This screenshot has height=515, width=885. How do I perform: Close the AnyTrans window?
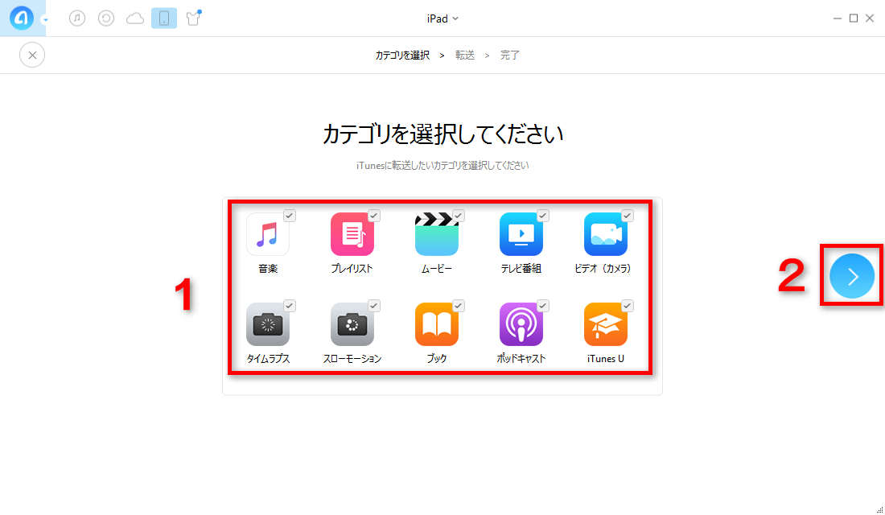(x=870, y=19)
